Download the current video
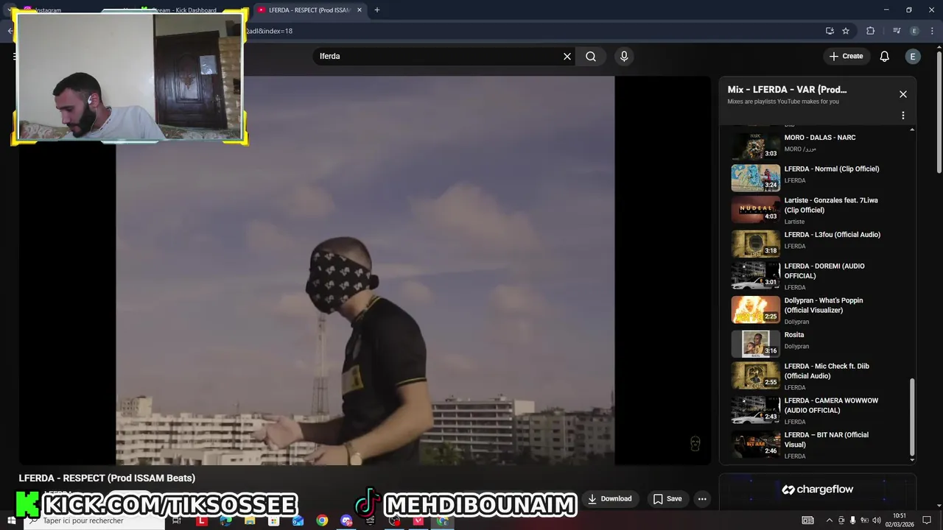943x530 pixels. click(609, 498)
